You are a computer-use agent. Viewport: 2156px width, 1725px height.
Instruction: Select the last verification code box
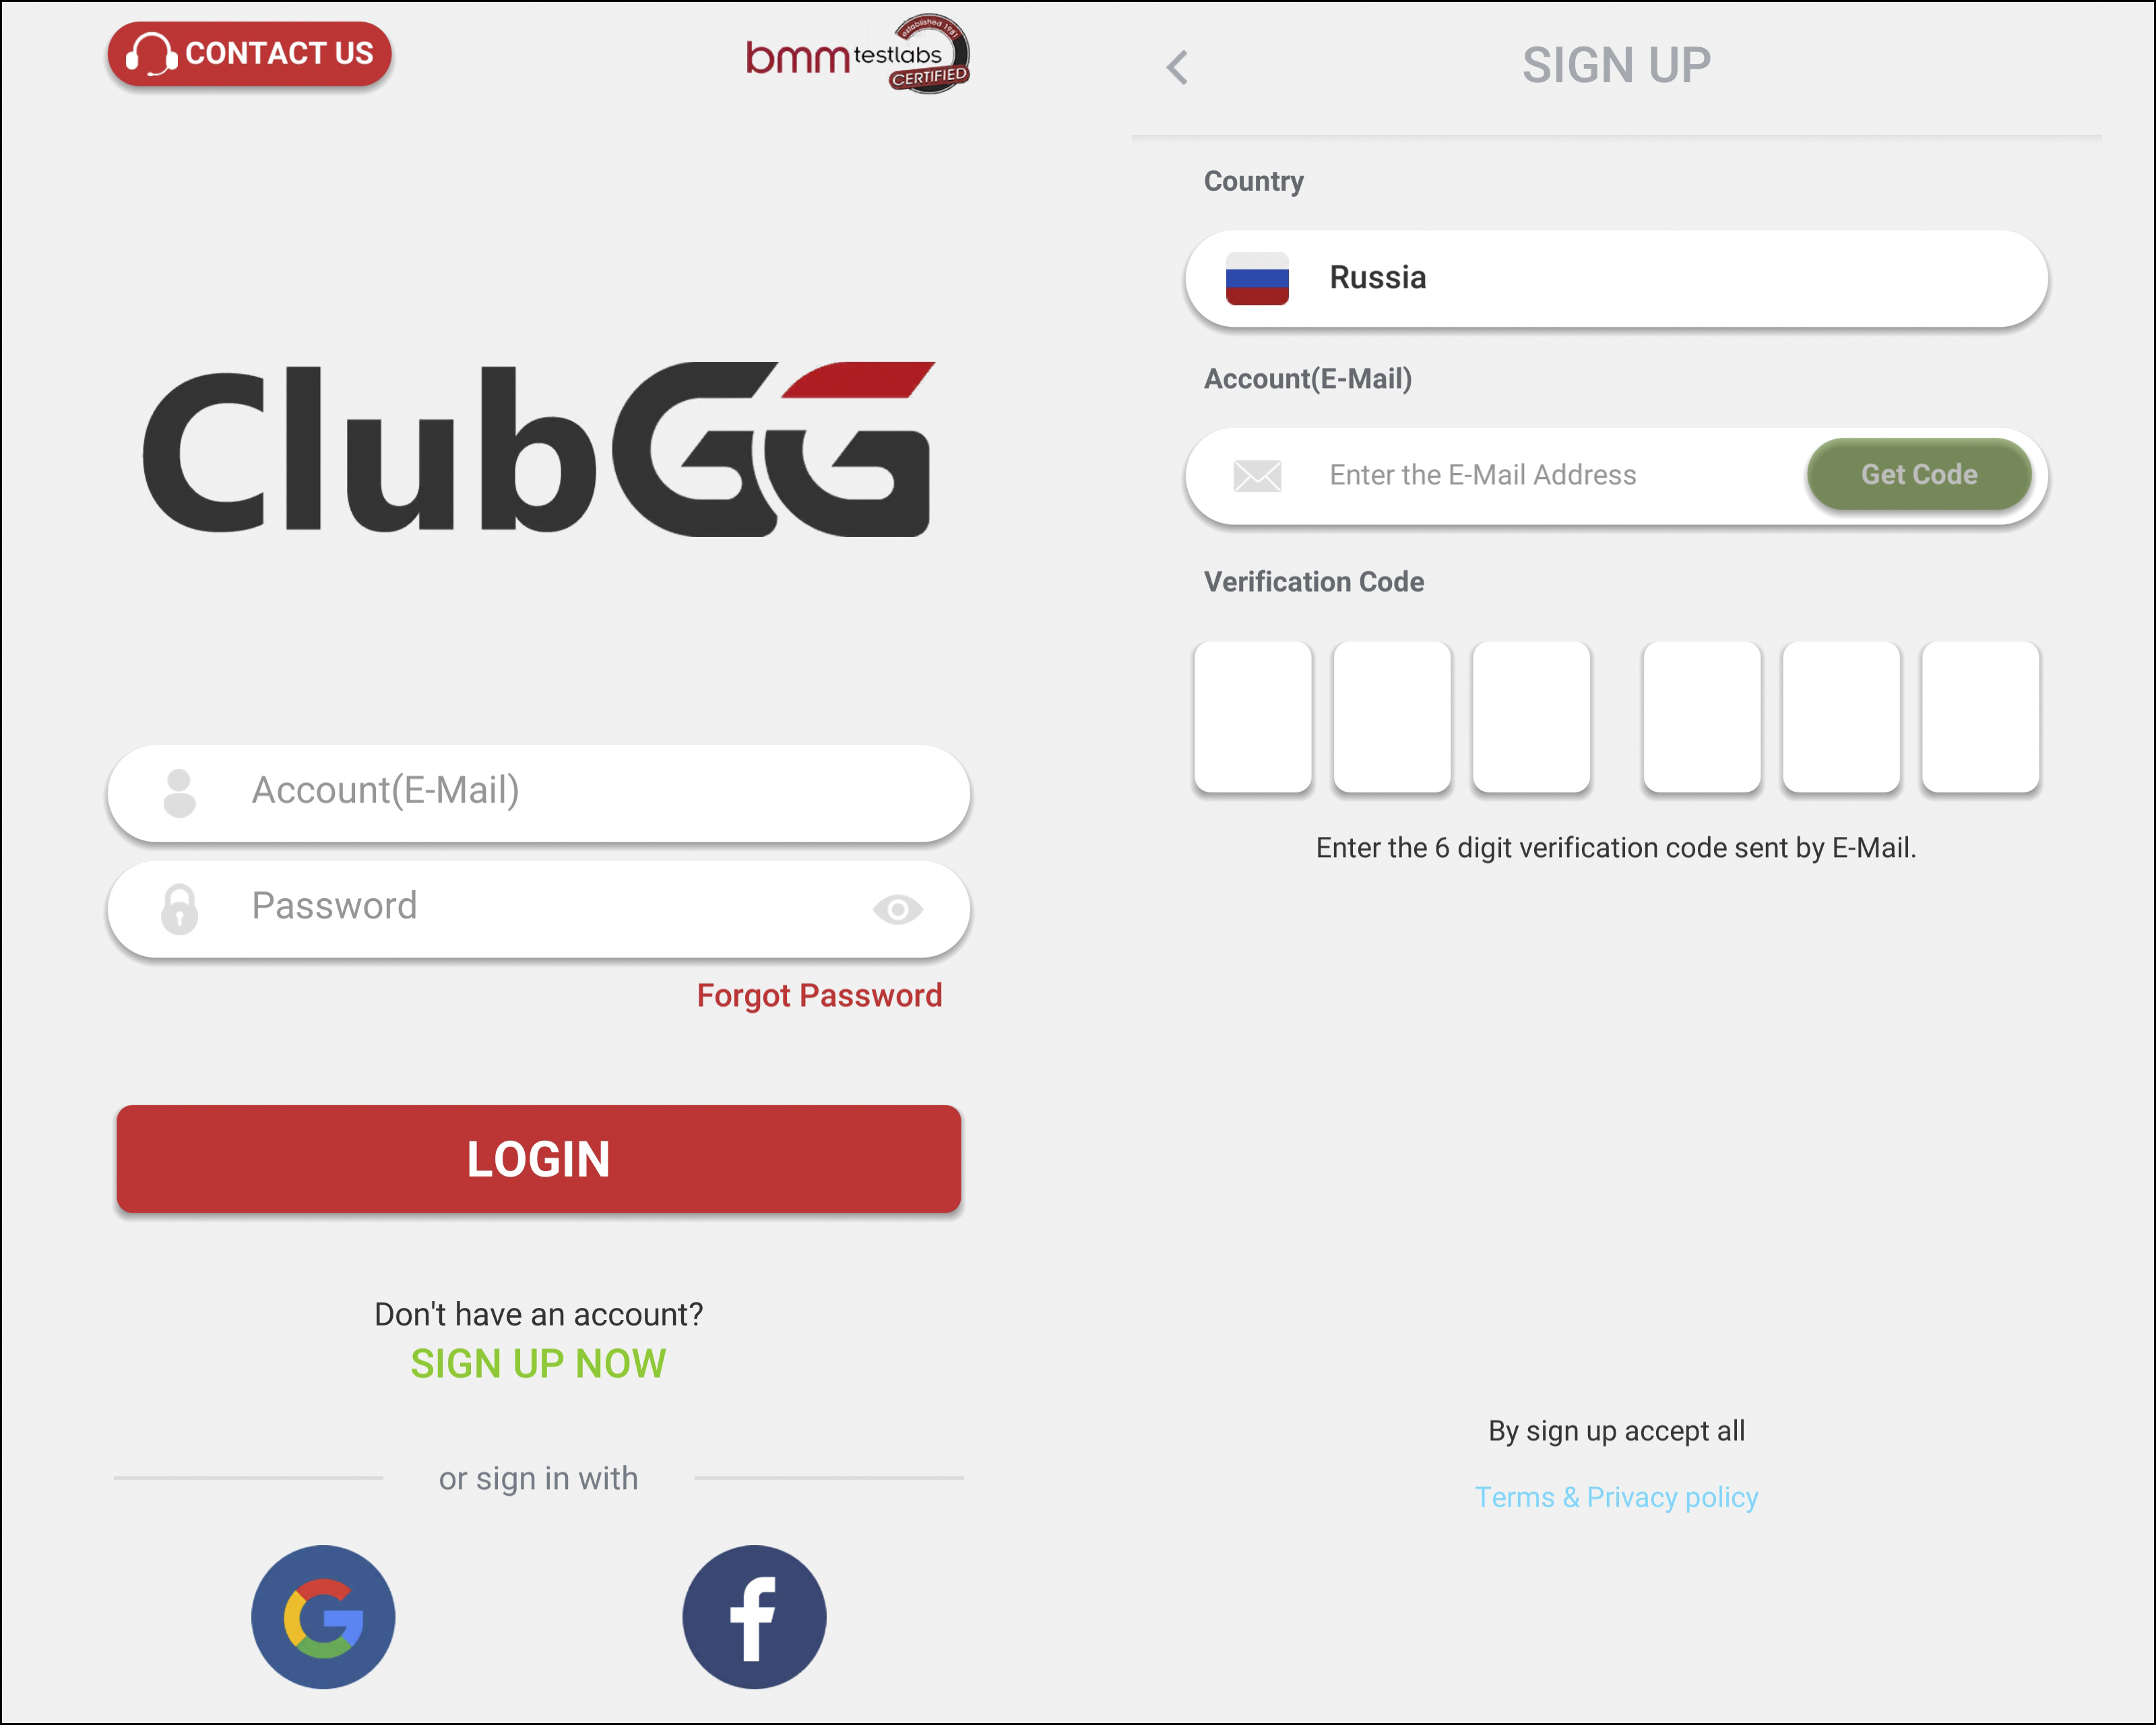1980,716
